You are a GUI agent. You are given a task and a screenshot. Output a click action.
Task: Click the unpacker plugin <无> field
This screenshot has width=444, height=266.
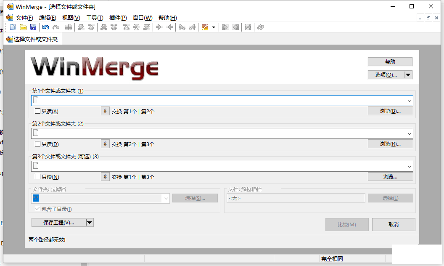point(296,198)
